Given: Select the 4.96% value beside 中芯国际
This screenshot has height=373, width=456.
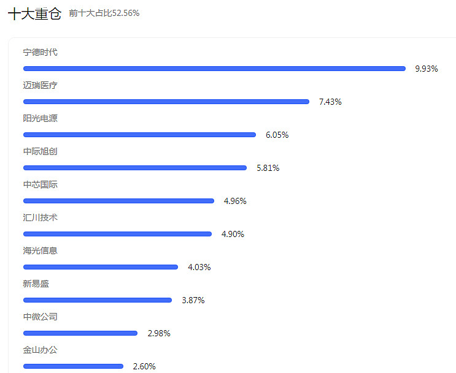Looking at the screenshot, I should click(x=235, y=201).
